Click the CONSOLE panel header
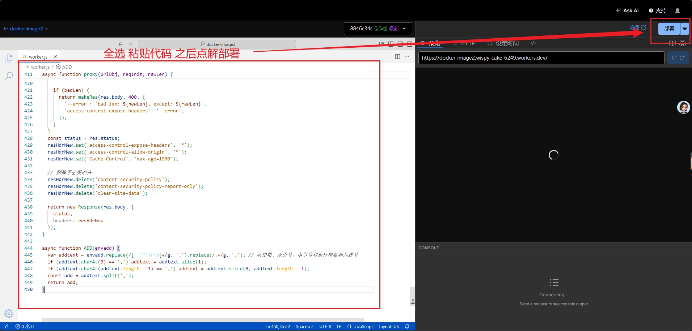 coord(429,248)
